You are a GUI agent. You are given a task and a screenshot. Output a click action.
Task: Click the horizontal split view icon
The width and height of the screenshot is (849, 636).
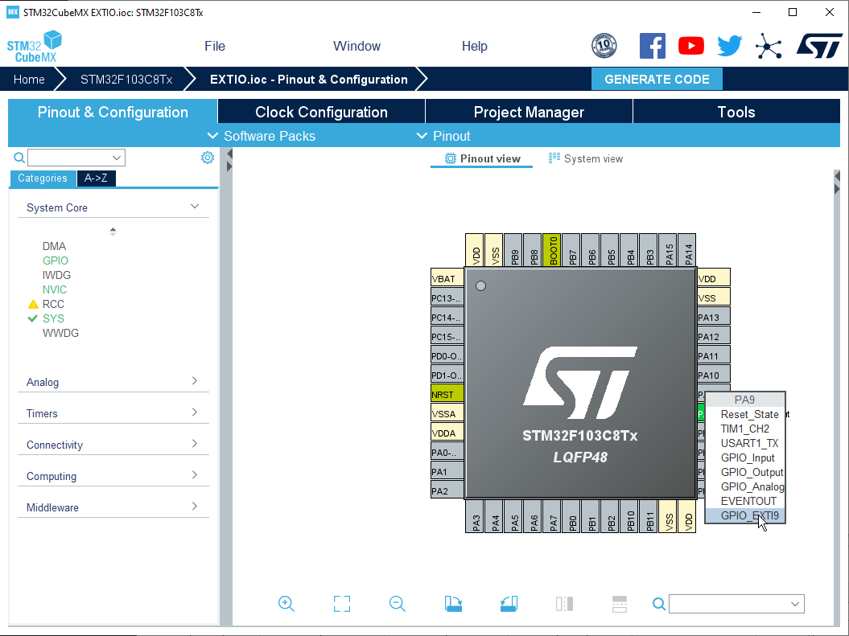620,604
